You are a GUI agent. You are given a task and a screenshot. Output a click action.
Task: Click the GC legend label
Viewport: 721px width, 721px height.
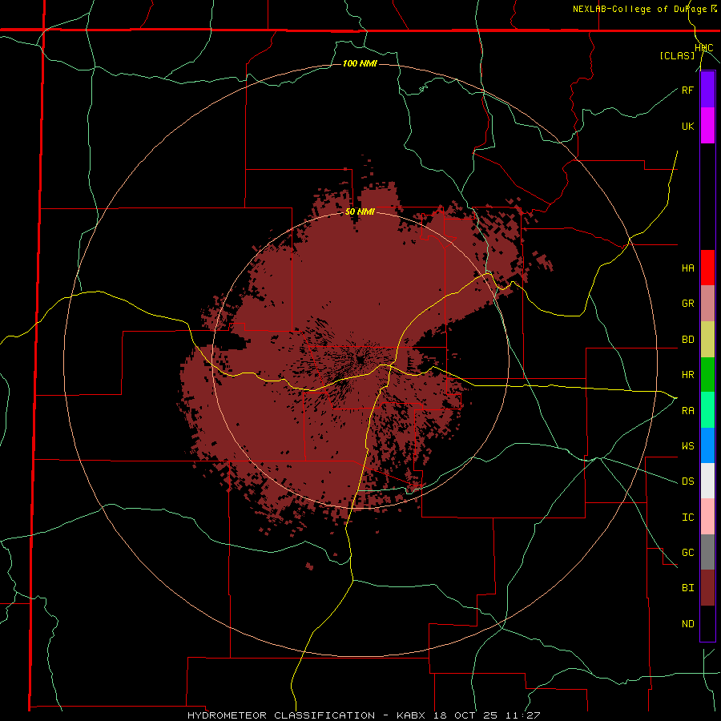click(x=687, y=553)
